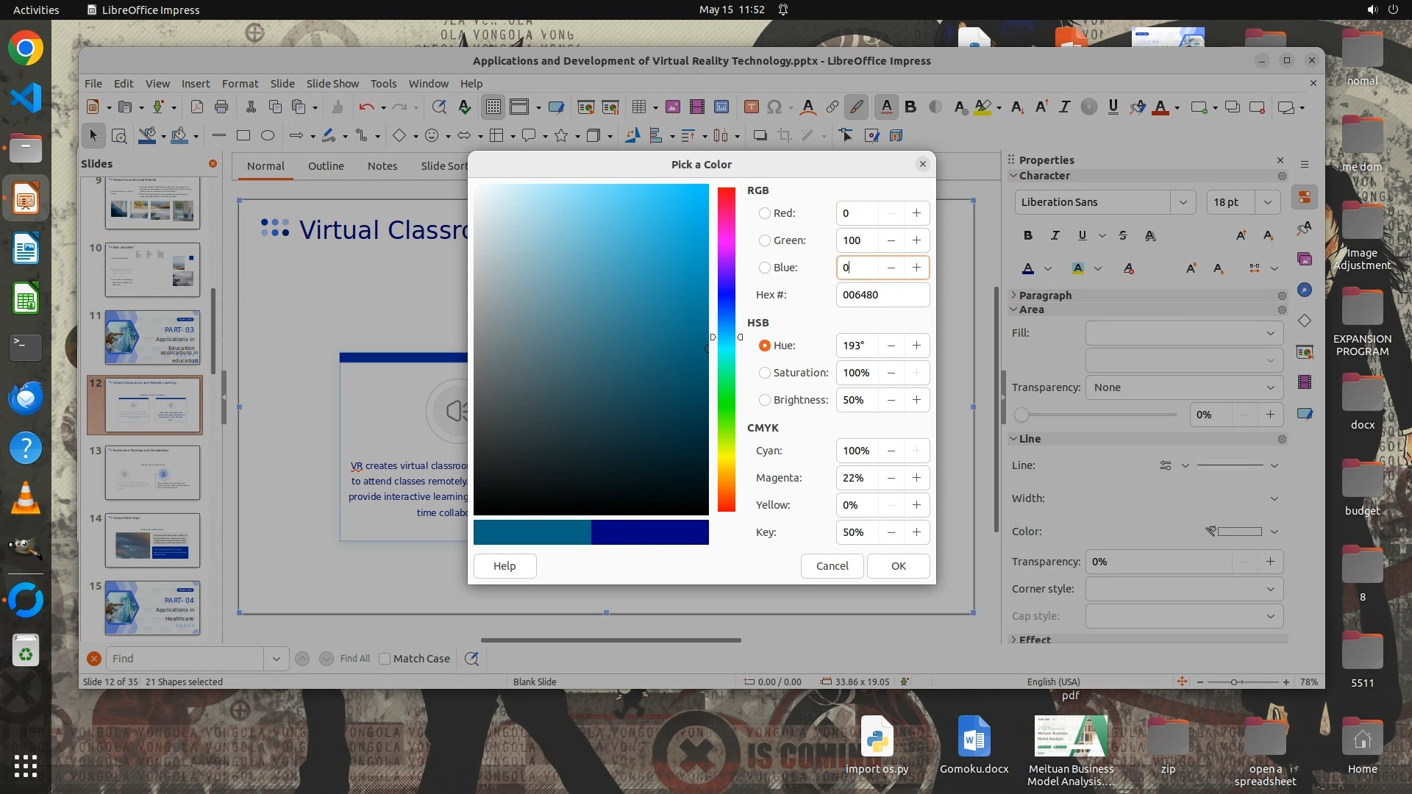
Task: Click the Bold icon in Properties sidebar
Action: (x=1027, y=235)
